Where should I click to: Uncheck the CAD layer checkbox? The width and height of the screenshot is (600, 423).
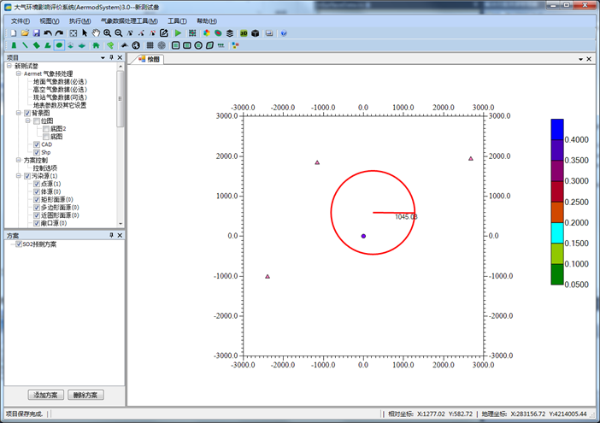pos(37,144)
